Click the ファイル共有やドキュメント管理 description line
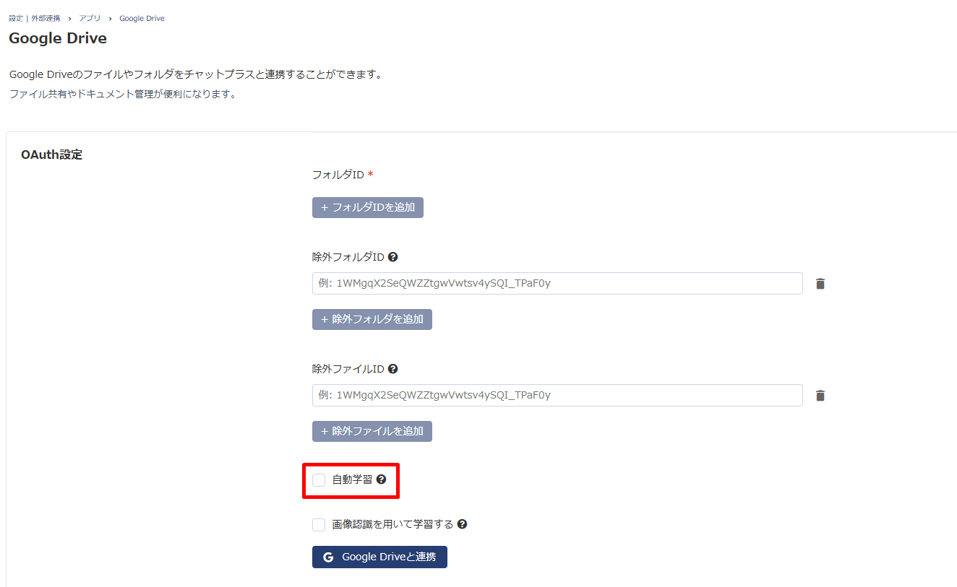This screenshot has height=587, width=957. (123, 94)
